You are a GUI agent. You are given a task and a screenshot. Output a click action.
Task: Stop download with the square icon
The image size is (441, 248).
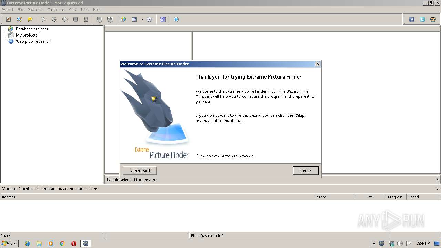coord(75,20)
